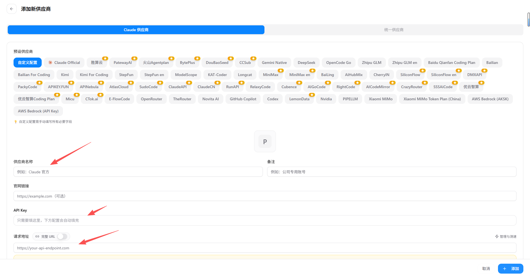This screenshot has width=530, height=278.
Task: Choose GitHub Copilot preset
Action: click(243, 99)
